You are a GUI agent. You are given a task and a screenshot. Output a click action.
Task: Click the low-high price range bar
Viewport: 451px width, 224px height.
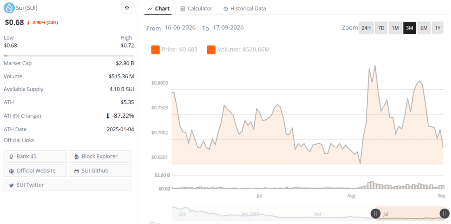(68, 55)
